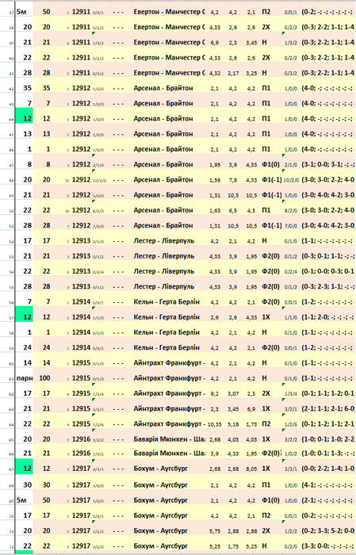This screenshot has width=356, height=555.
Task: Click the 'Н' cell in row 72
Action: click(x=264, y=546)
